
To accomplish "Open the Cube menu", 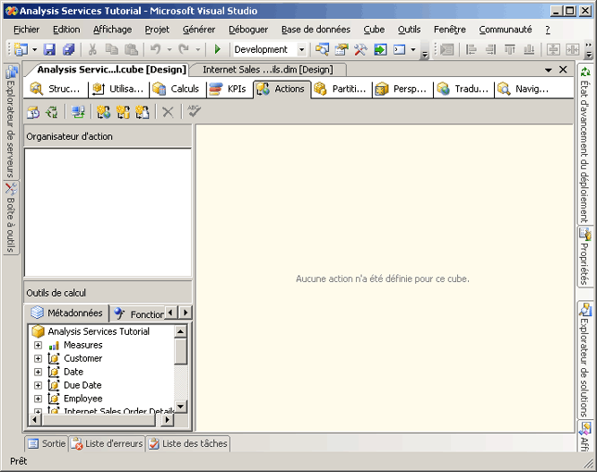I will (374, 30).
